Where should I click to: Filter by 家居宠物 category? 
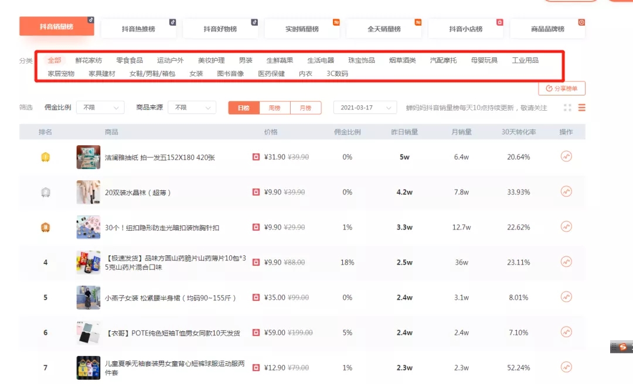point(61,73)
